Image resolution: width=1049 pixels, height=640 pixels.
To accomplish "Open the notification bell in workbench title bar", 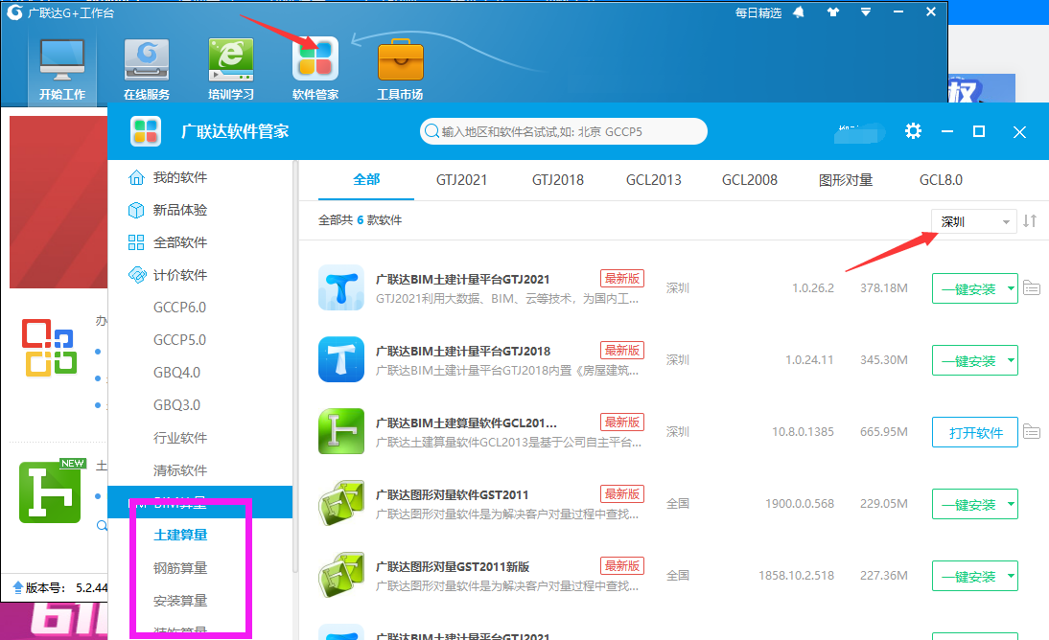I will (x=799, y=12).
